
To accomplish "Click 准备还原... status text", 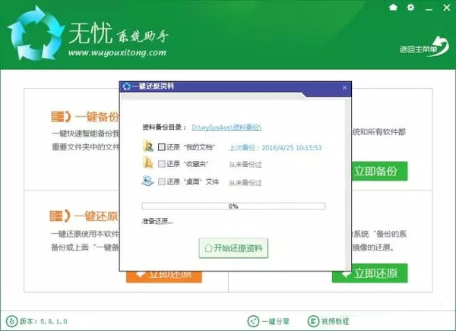I will pyautogui.click(x=157, y=221).
